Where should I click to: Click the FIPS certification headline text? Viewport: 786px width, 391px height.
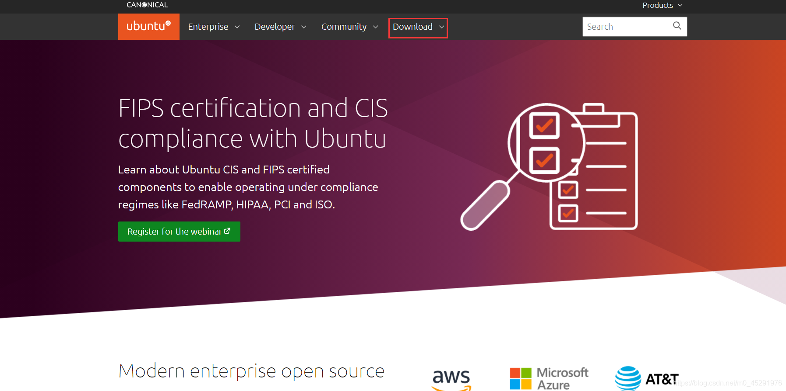(x=253, y=124)
